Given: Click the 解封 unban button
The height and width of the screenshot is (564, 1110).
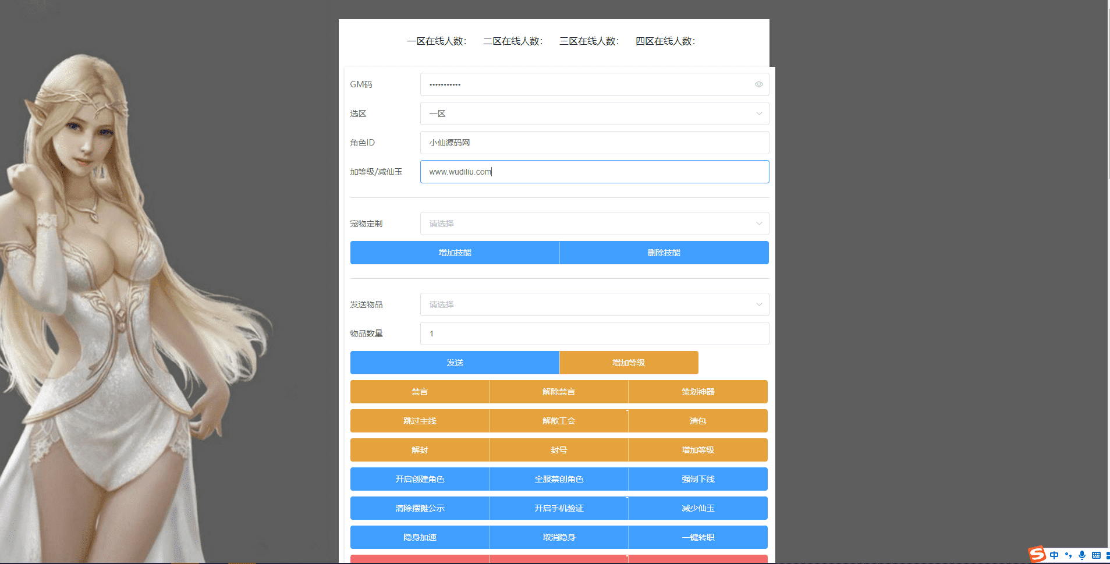Looking at the screenshot, I should tap(420, 450).
